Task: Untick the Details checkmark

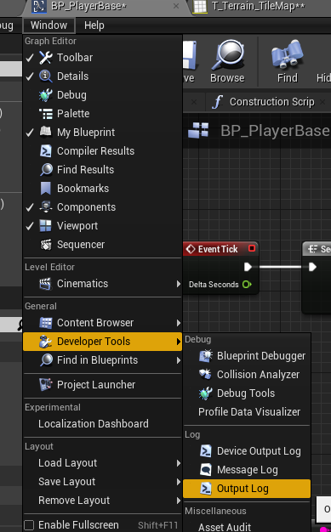Action: click(x=31, y=76)
